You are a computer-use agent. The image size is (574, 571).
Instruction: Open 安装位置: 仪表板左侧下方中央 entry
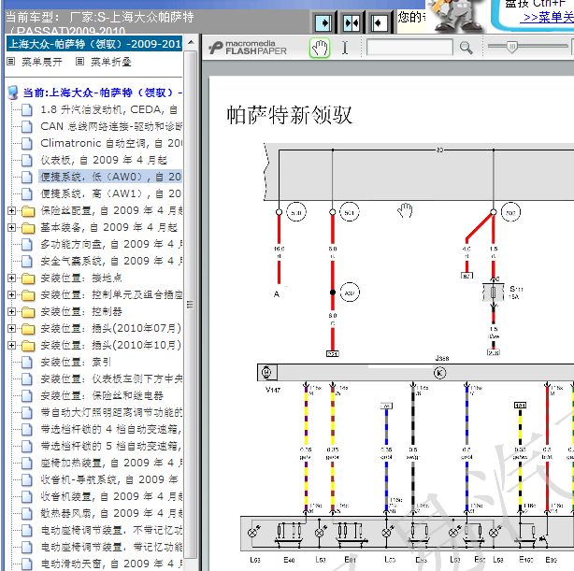111,378
